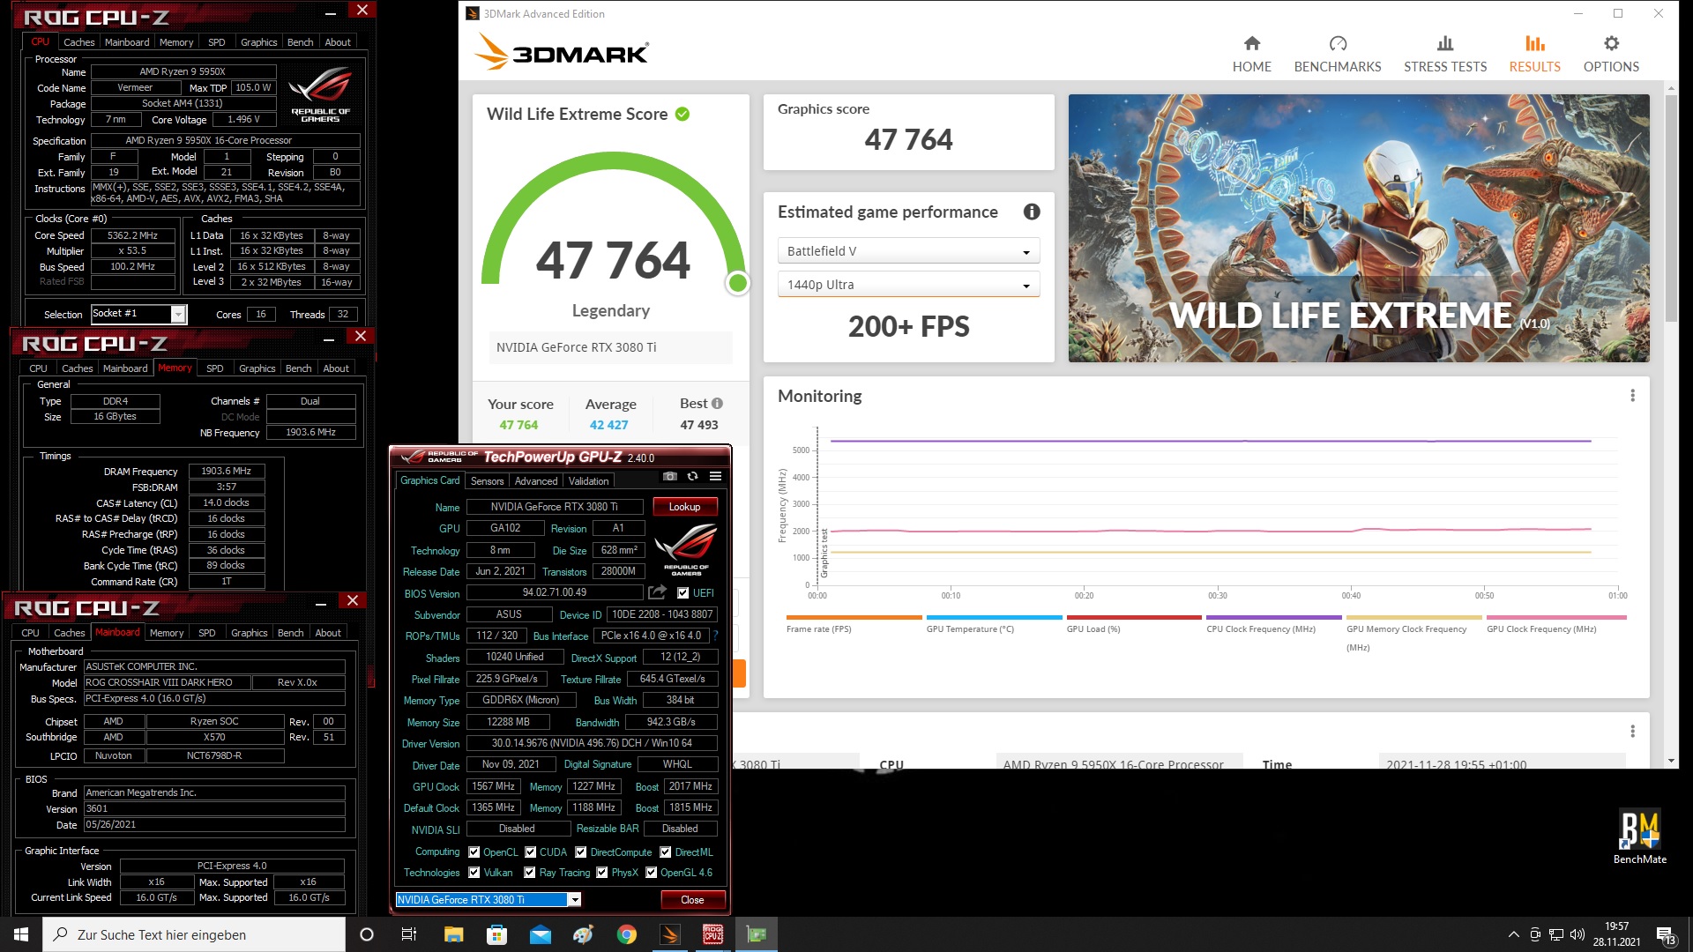Open the Monitoring panel three-dot menu
The height and width of the screenshot is (952, 1693).
tap(1632, 396)
